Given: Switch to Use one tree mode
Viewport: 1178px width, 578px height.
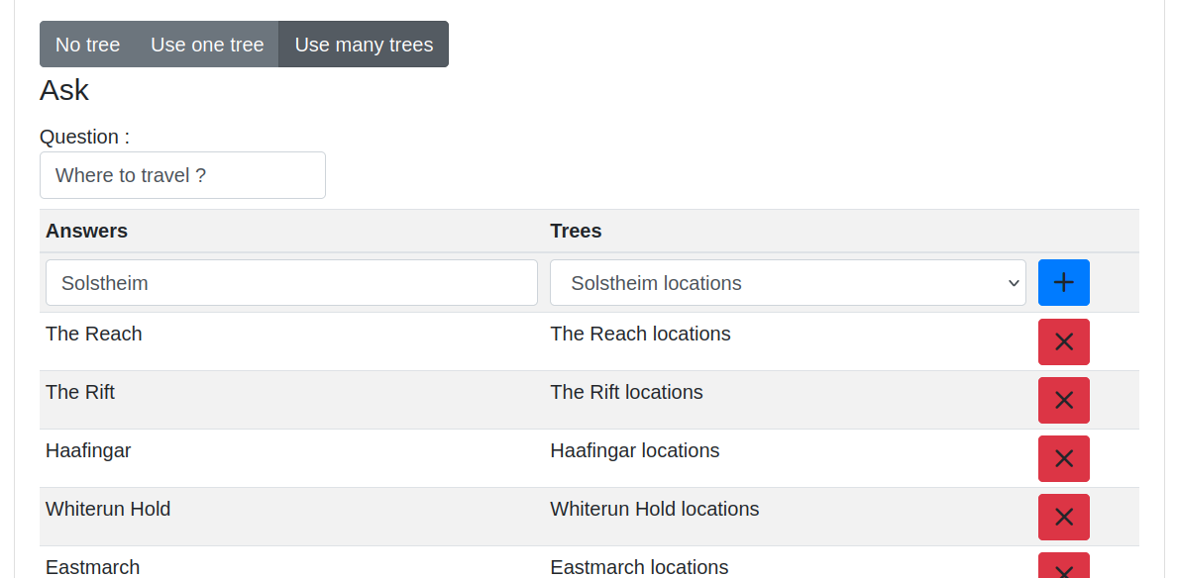Looking at the screenshot, I should pos(207,45).
